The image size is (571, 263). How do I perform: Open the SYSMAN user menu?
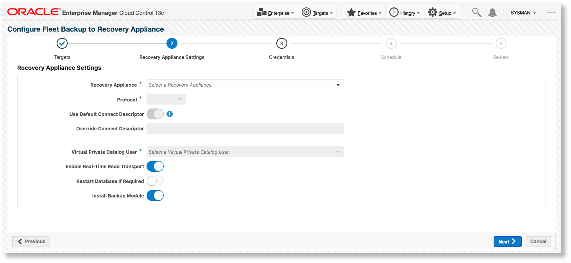(x=523, y=12)
